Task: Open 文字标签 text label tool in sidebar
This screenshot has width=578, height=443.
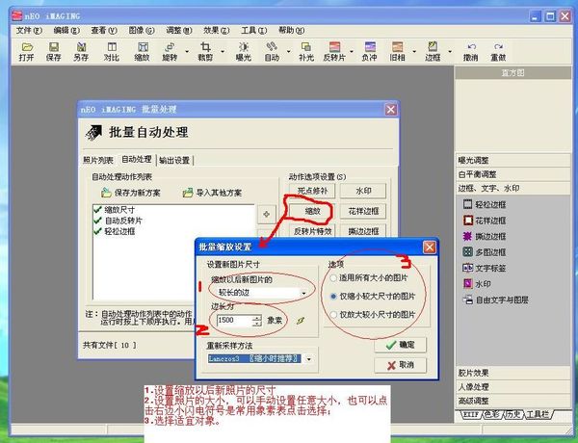Action: pyautogui.click(x=490, y=266)
